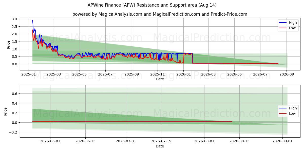Click the '2026-07-01' x-axis label on the bottom chart

(x=126, y=141)
